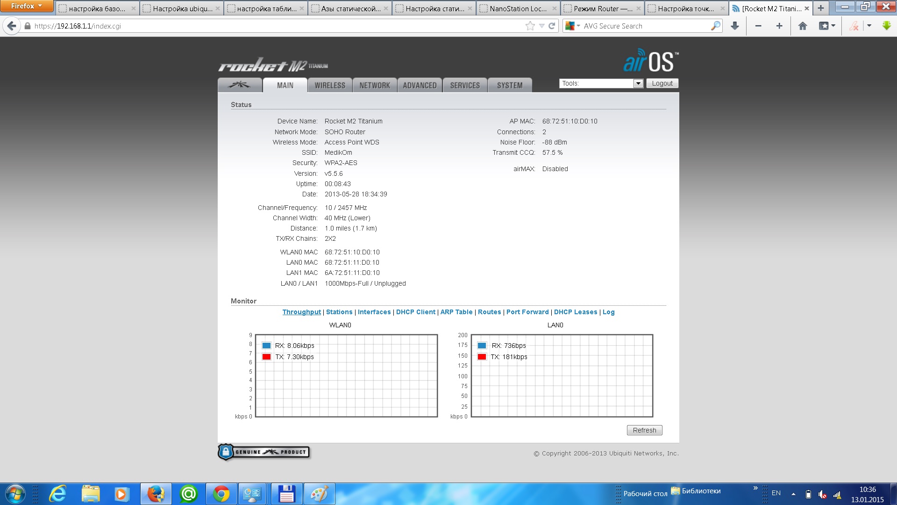Image resolution: width=897 pixels, height=505 pixels.
Task: Launch Google Chrome from taskbar
Action: point(221,494)
